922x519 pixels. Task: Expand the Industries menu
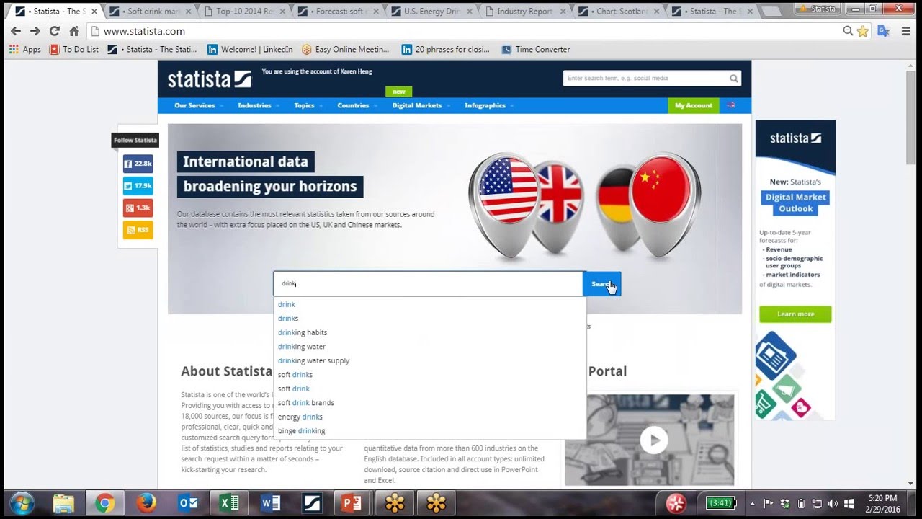258,105
